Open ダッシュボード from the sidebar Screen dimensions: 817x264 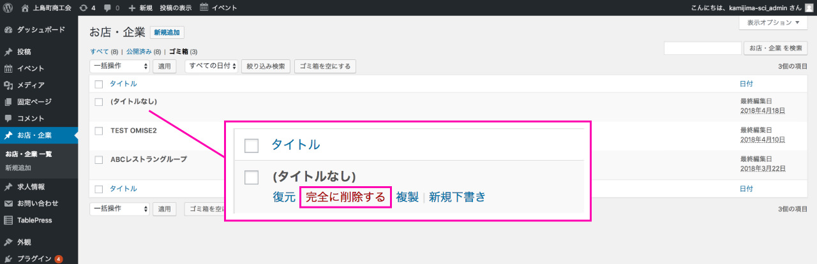[x=40, y=30]
